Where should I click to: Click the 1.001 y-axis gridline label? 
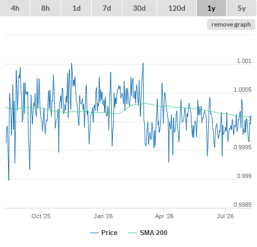coord(244,61)
